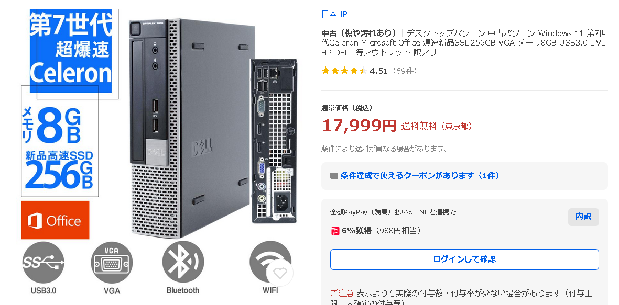Click the coupon ticket icon
619x305 pixels.
point(334,176)
